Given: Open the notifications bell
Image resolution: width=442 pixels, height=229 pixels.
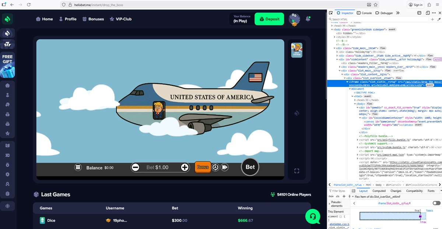Looking at the screenshot, I should tap(308, 19).
